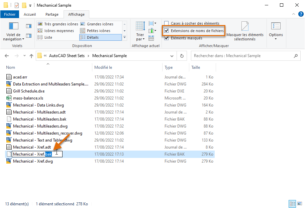Choose the Détails layout option
Screen dimensions: 305x208
point(100,37)
